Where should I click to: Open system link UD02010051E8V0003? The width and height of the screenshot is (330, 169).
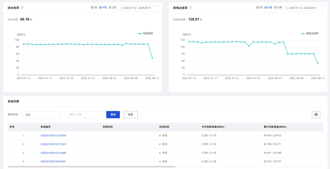click(x=53, y=161)
